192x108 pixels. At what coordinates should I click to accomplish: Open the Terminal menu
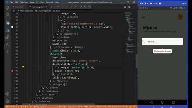49,2
